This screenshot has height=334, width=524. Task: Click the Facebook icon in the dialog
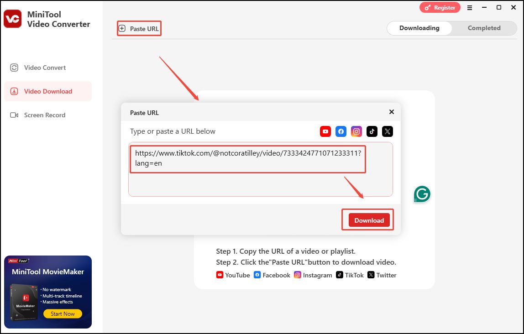point(341,131)
